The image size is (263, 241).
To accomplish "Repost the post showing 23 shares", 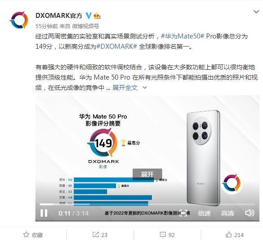I will (100, 235).
